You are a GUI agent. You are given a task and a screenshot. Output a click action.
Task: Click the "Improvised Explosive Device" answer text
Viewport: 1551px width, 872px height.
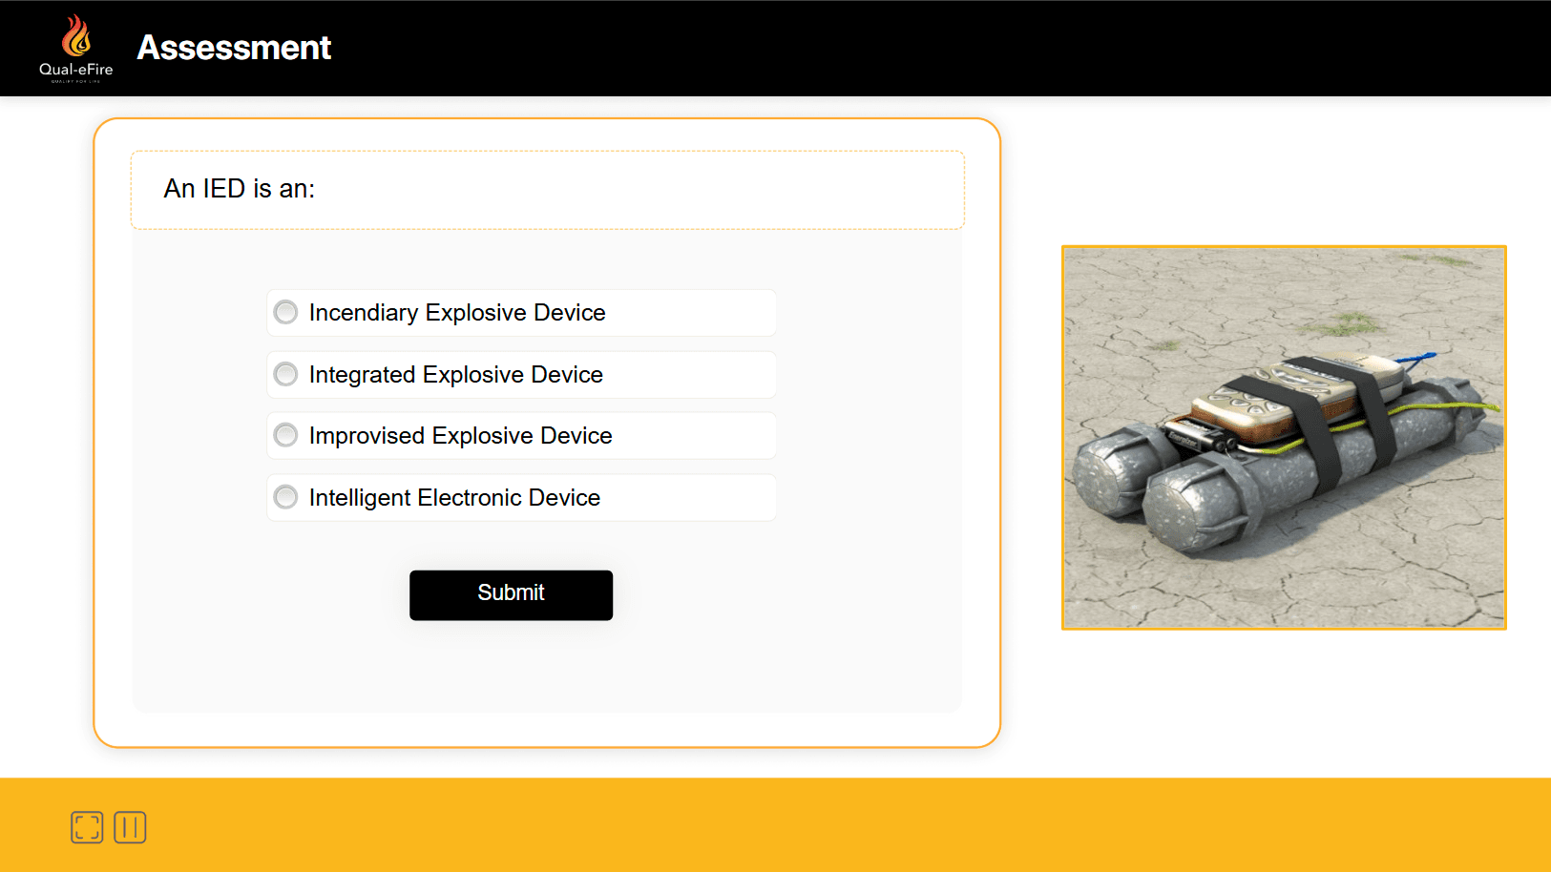461,436
